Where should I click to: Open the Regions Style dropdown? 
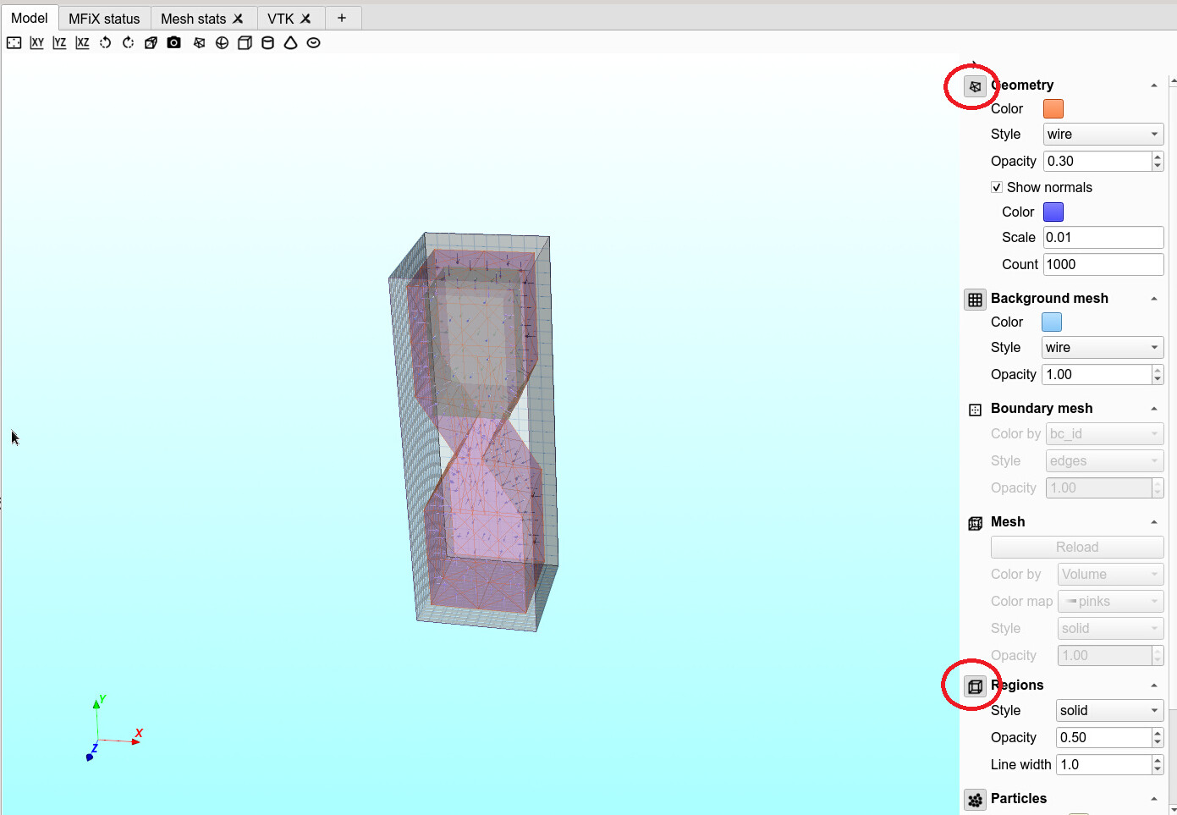[x=1109, y=711]
